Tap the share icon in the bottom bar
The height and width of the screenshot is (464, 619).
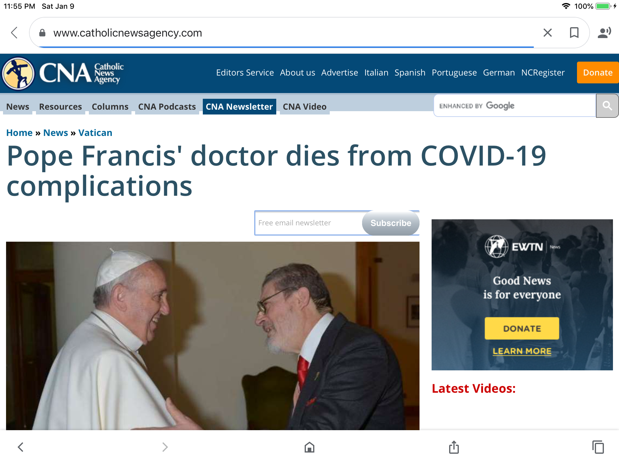(454, 447)
